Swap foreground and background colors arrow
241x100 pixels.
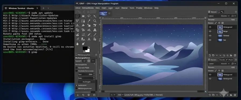[89, 47]
